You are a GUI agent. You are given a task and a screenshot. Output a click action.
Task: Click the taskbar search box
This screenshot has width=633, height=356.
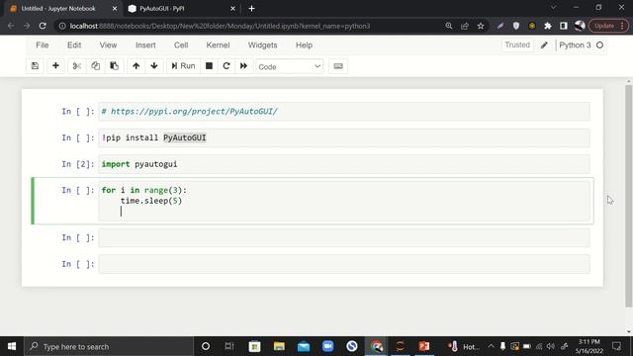tap(110, 346)
